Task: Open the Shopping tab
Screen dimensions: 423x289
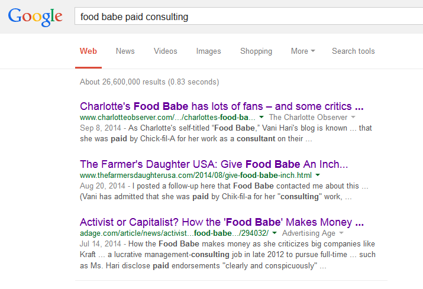Action: point(256,51)
